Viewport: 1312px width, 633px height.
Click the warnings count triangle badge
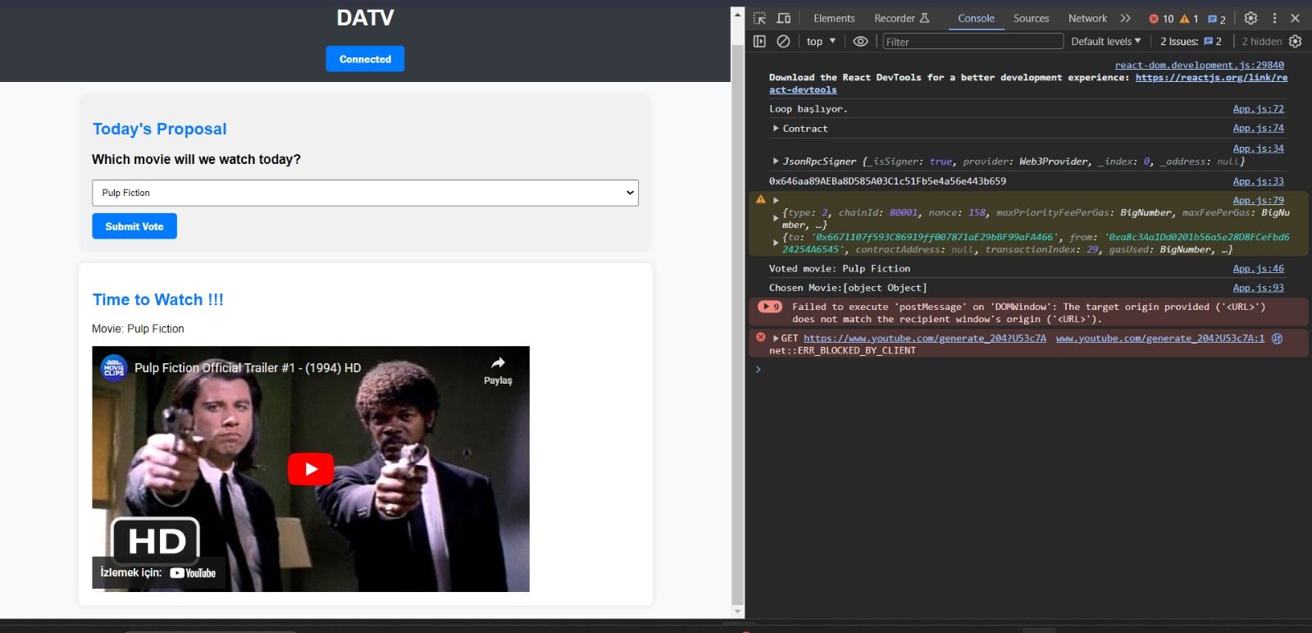(1189, 19)
